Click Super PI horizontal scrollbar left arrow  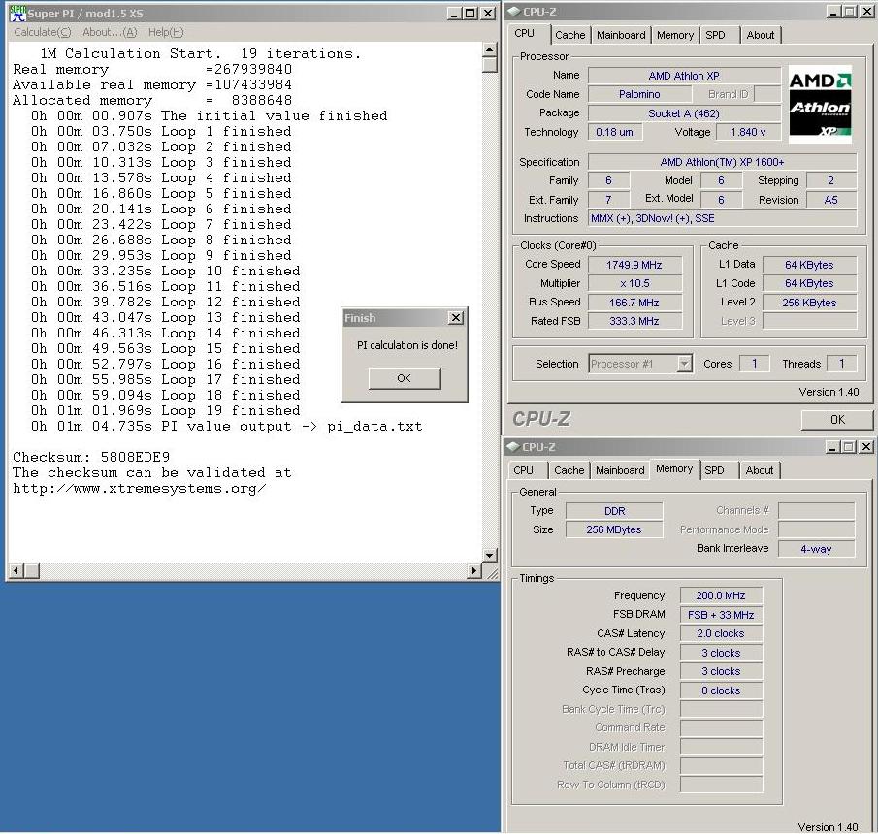(16, 571)
